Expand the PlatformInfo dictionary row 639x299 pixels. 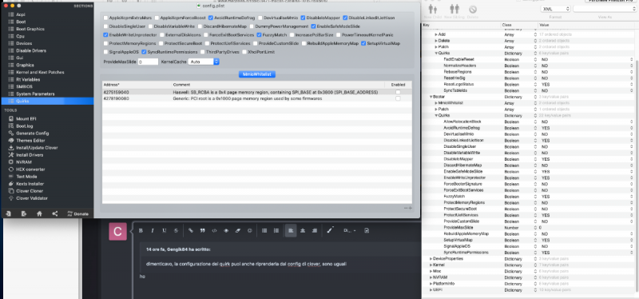431,284
